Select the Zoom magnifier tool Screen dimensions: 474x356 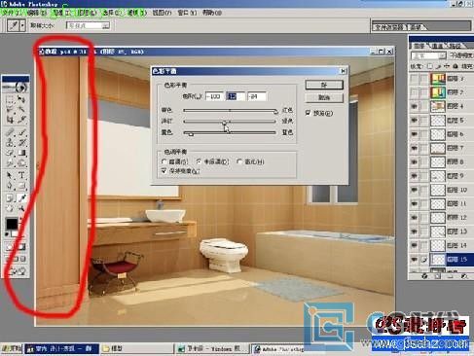(x=21, y=208)
